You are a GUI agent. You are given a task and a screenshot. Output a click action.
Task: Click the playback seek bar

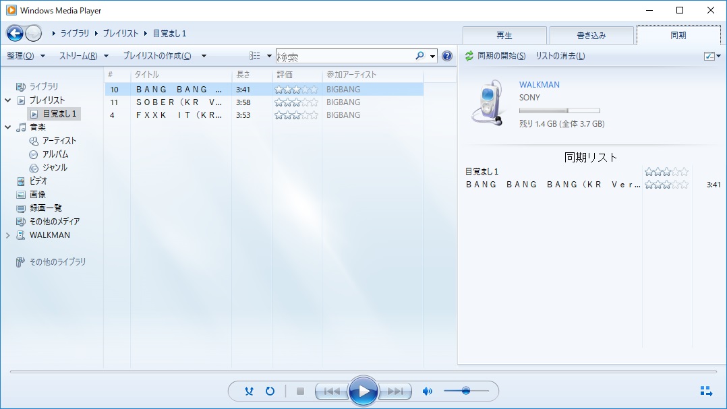coord(363,372)
